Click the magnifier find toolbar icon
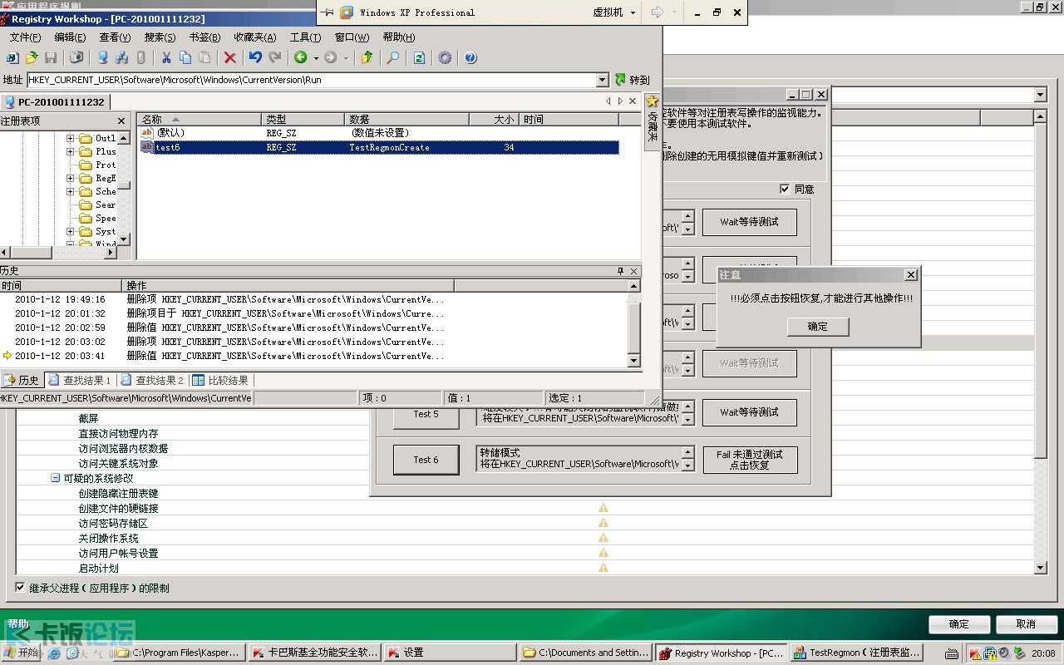This screenshot has width=1064, height=665. (x=393, y=58)
